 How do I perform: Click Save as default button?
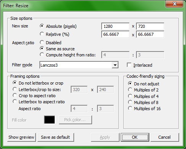(56, 137)
